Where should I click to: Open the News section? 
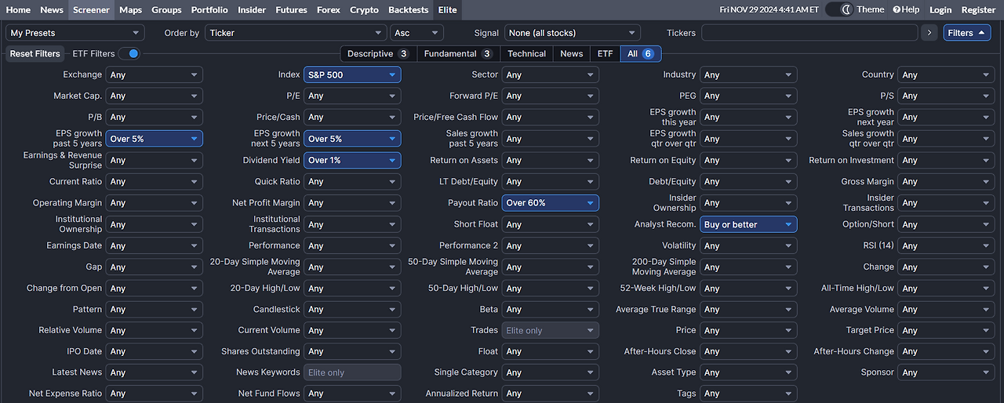click(x=52, y=9)
